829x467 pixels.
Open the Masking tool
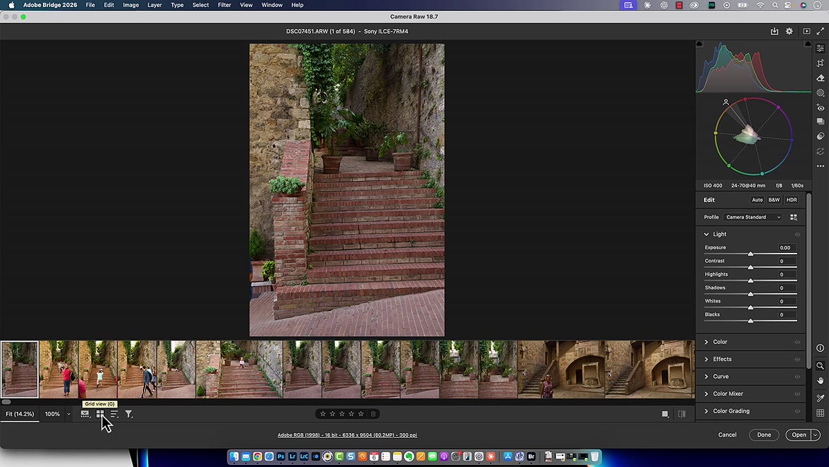[x=821, y=93]
